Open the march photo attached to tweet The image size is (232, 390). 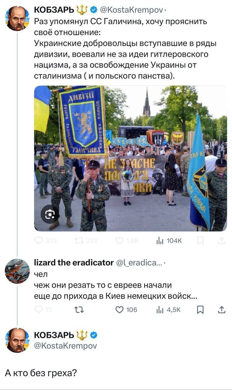pos(130,158)
